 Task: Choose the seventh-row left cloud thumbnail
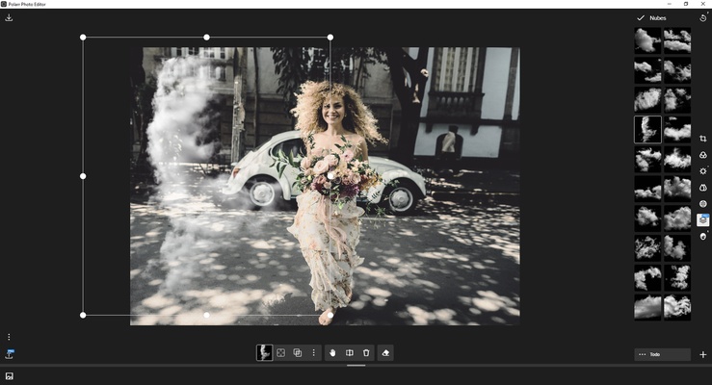click(647, 218)
